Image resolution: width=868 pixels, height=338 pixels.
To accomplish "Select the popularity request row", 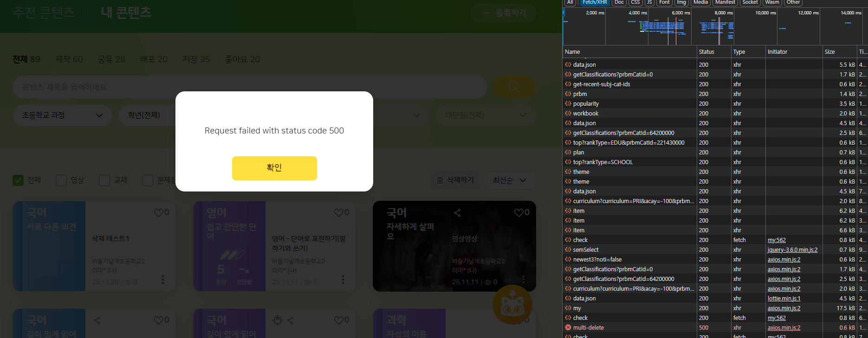I will pyautogui.click(x=715, y=104).
